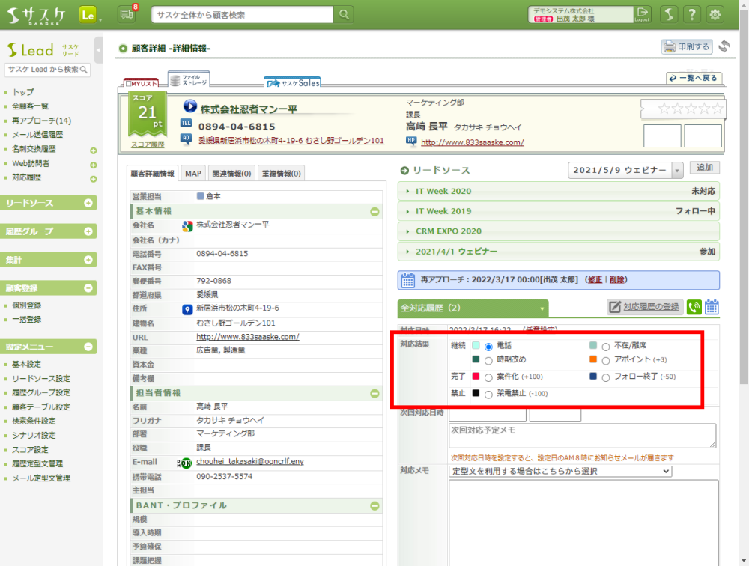Click the Logout icon
This screenshot has width=749, height=566.
642,14
